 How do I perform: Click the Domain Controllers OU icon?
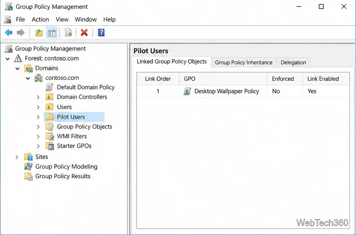[x=49, y=97]
